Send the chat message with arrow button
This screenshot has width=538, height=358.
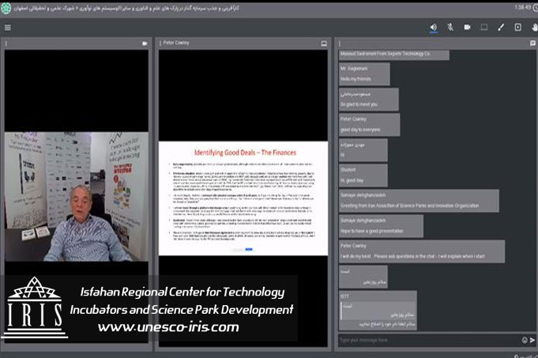(532, 340)
